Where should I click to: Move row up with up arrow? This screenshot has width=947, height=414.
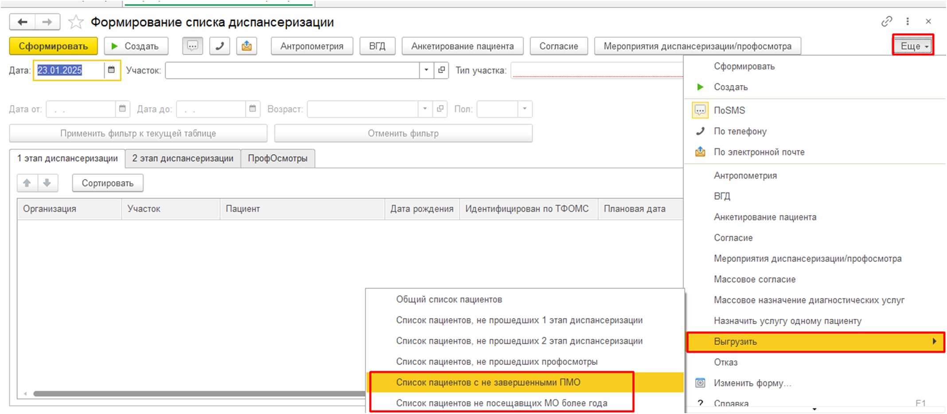point(27,183)
